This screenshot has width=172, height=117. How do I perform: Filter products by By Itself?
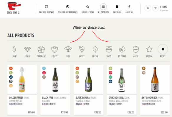pyautogui.click(x=122, y=51)
